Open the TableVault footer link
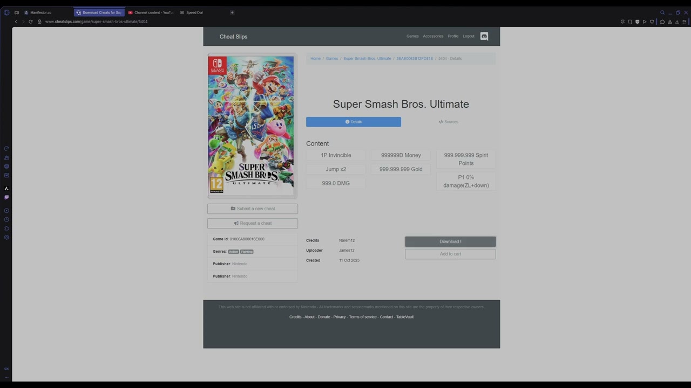Screen dimensions: 691x388 (405, 317)
